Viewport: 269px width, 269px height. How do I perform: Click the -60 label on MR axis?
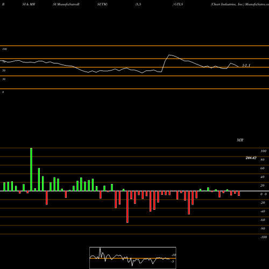[x=263, y=220]
